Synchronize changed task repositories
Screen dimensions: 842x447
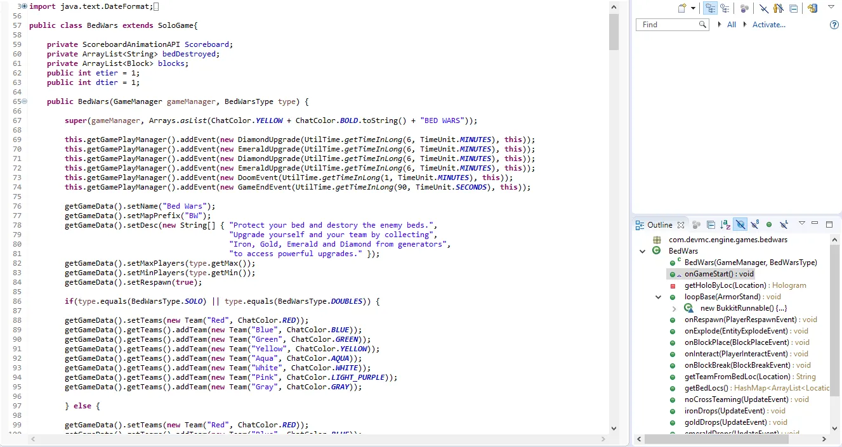[x=813, y=8]
